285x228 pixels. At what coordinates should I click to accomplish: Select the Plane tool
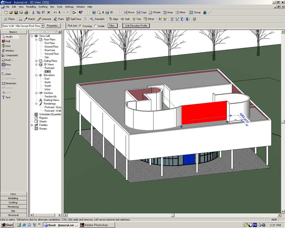coord(9,19)
